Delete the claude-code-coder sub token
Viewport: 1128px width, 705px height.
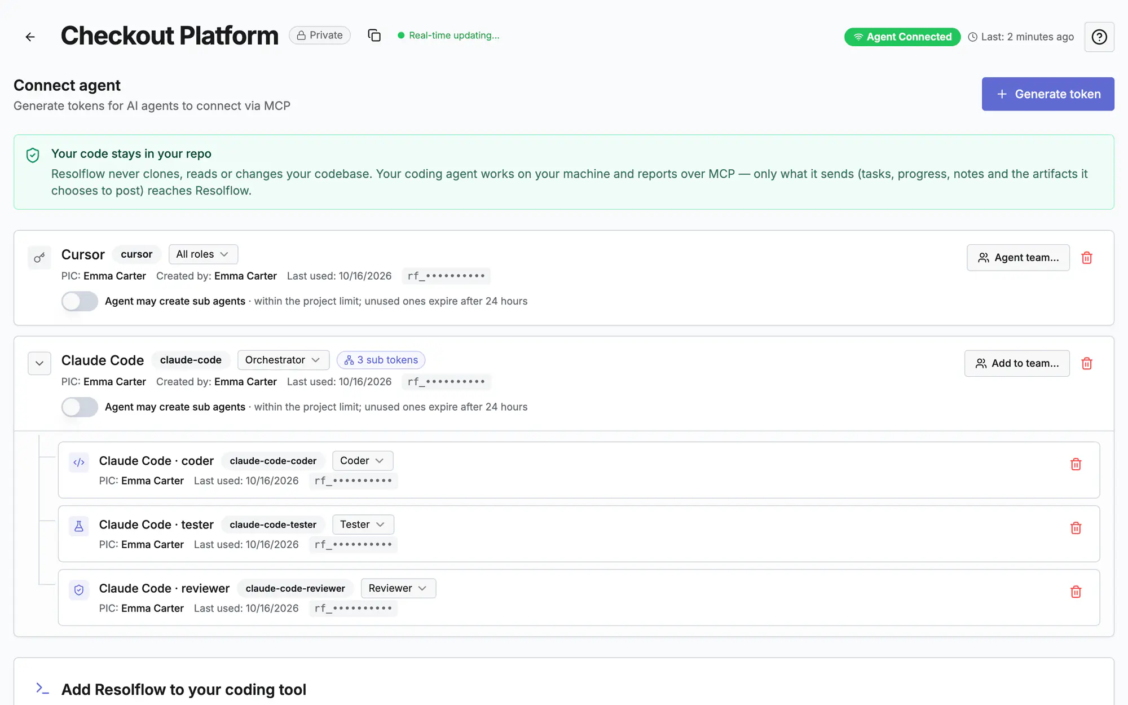pos(1076,464)
